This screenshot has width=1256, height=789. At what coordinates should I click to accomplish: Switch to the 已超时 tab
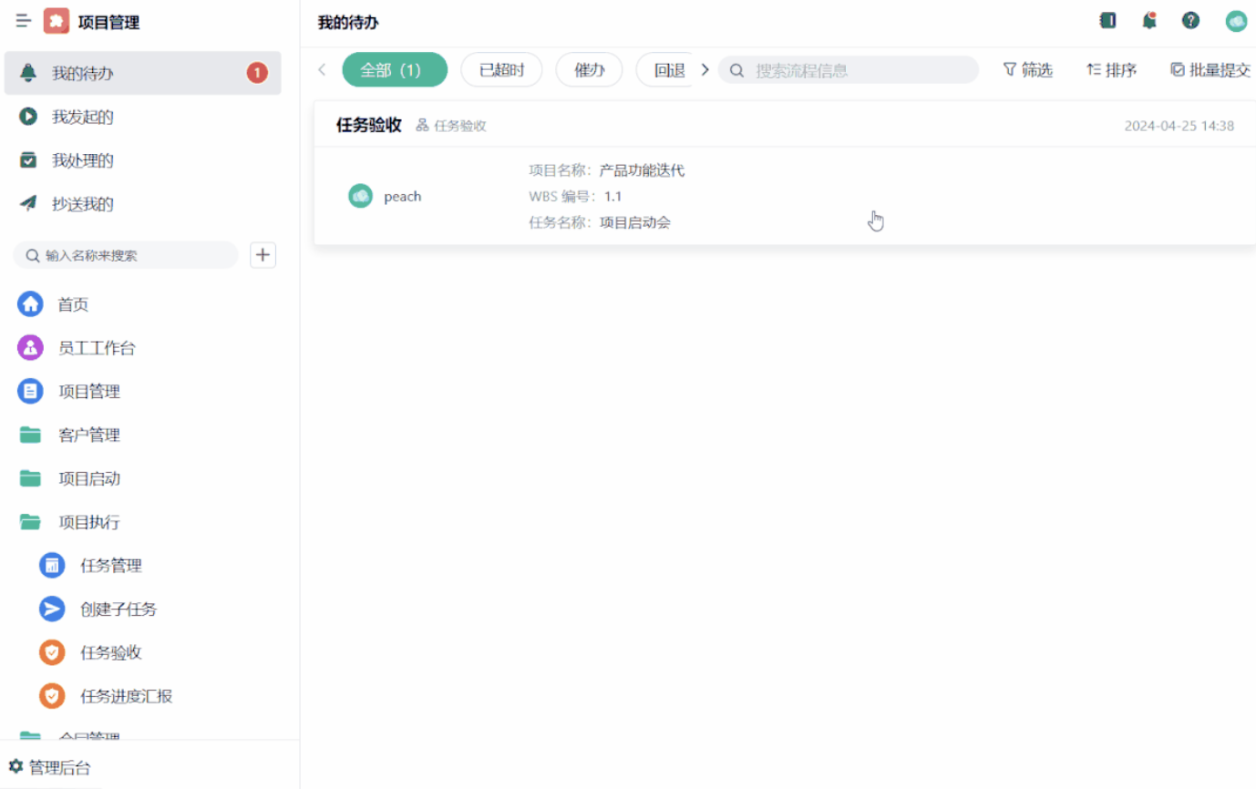click(501, 69)
